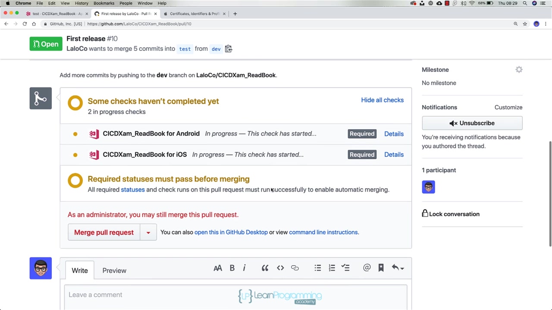Open the new tab plus button
This screenshot has width=552, height=310.
point(235,14)
